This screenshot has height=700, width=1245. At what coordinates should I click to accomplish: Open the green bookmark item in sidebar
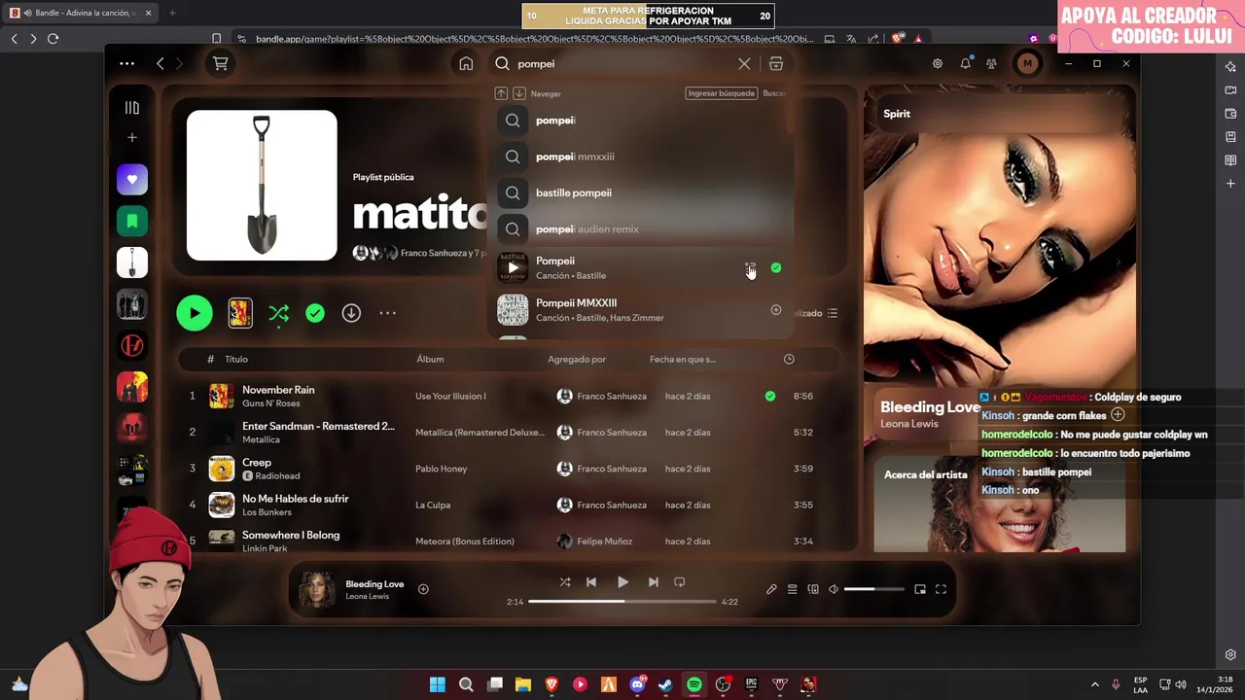[x=132, y=222]
